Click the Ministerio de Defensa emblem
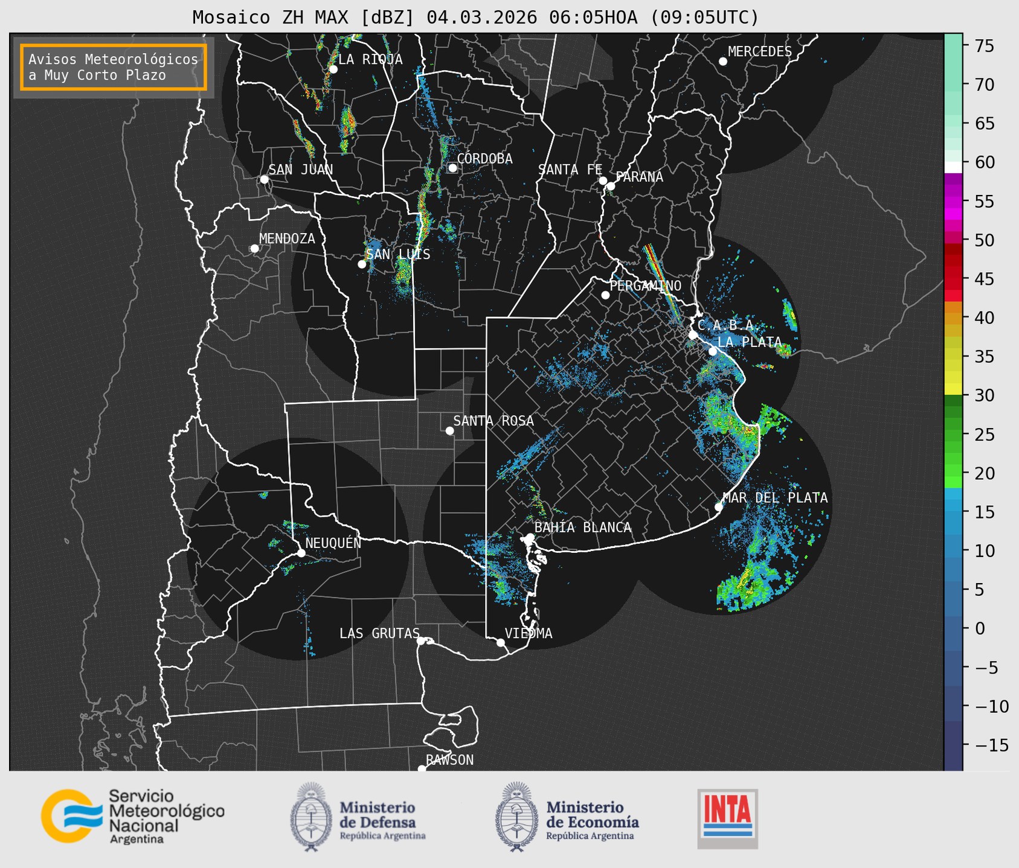 point(311,817)
